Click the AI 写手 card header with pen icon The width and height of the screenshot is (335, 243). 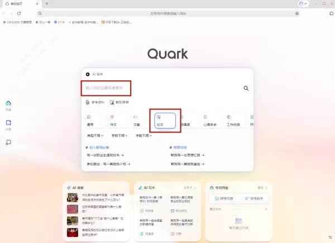click(146, 188)
